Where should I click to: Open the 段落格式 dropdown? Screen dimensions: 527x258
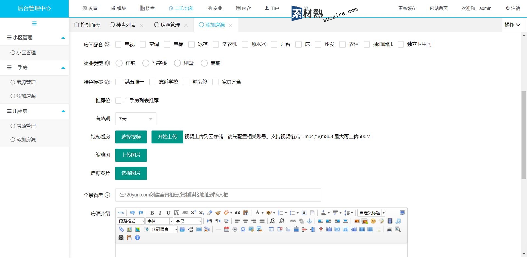pos(131,221)
